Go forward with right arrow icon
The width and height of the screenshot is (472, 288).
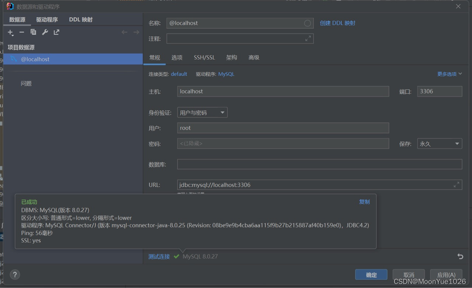(x=136, y=32)
